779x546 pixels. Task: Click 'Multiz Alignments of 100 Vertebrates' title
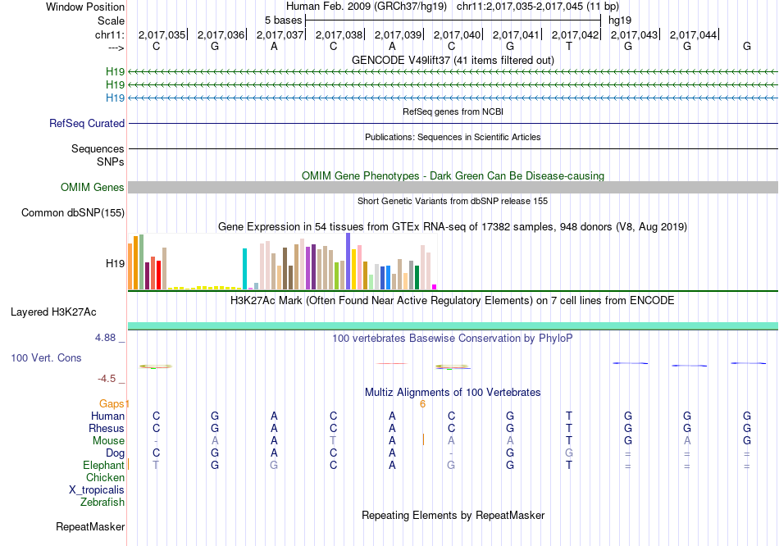click(453, 392)
